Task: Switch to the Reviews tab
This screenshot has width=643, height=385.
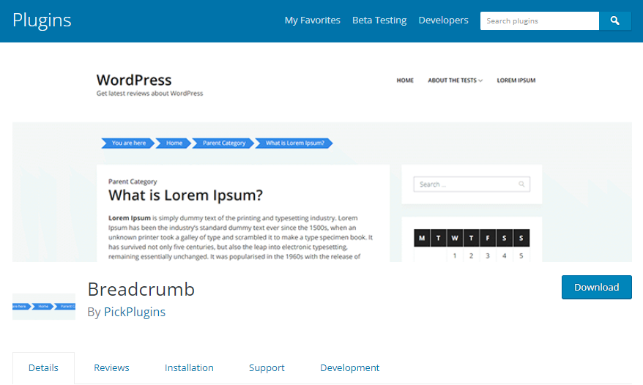Action: [111, 367]
